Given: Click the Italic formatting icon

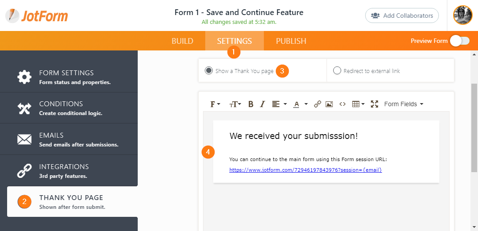Looking at the screenshot, I should pyautogui.click(x=262, y=104).
